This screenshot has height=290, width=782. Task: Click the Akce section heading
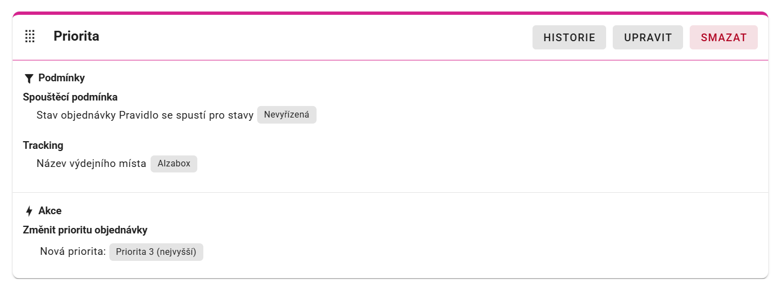tap(50, 211)
